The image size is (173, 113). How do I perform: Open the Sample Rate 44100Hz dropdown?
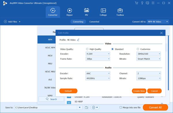tap(98, 78)
